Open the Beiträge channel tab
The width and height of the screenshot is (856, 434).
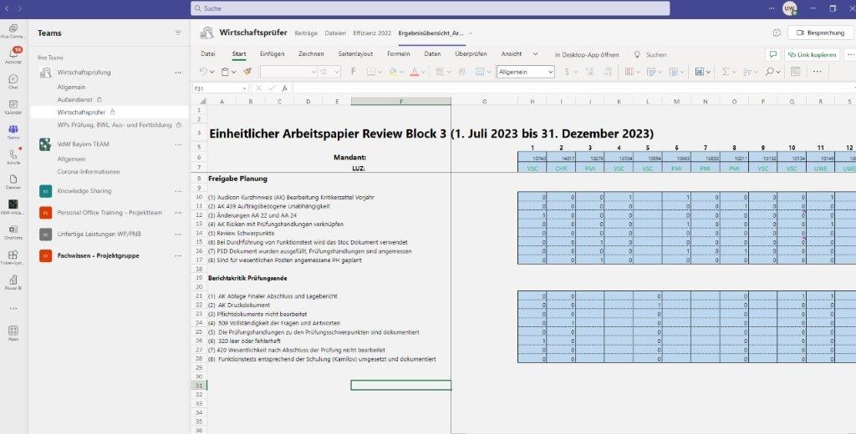tap(306, 33)
